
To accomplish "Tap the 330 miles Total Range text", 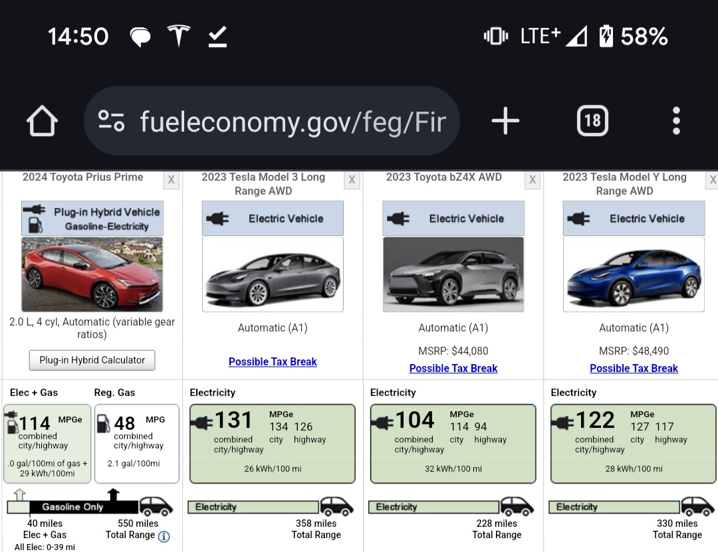I will click(677, 529).
